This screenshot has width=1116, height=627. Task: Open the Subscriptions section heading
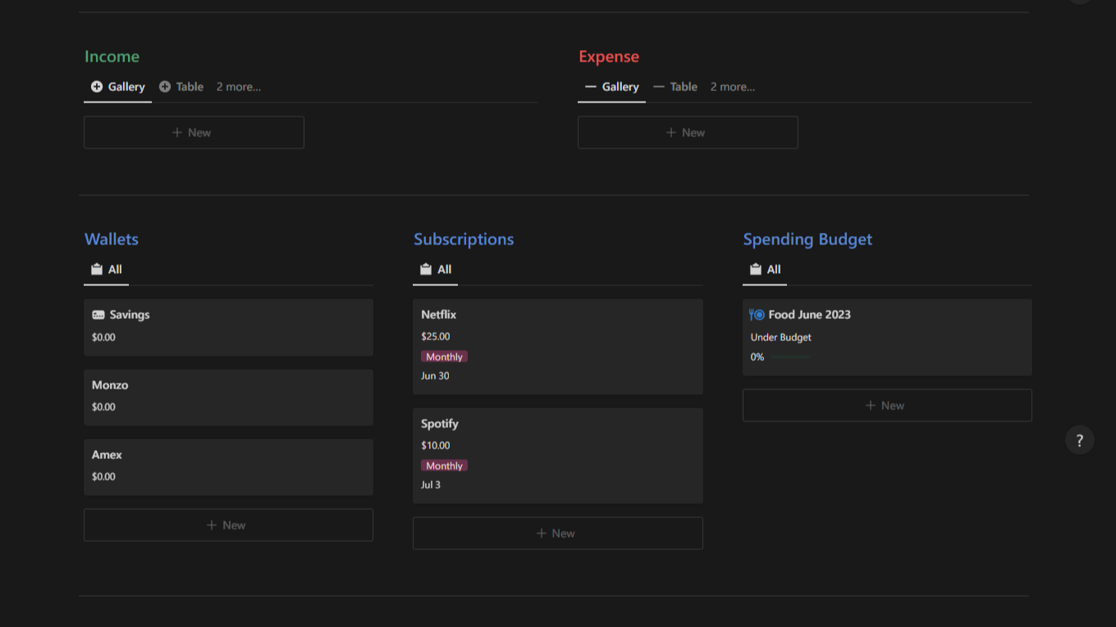pyautogui.click(x=464, y=239)
